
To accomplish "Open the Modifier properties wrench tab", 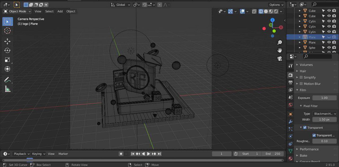I will click(x=290, y=122).
